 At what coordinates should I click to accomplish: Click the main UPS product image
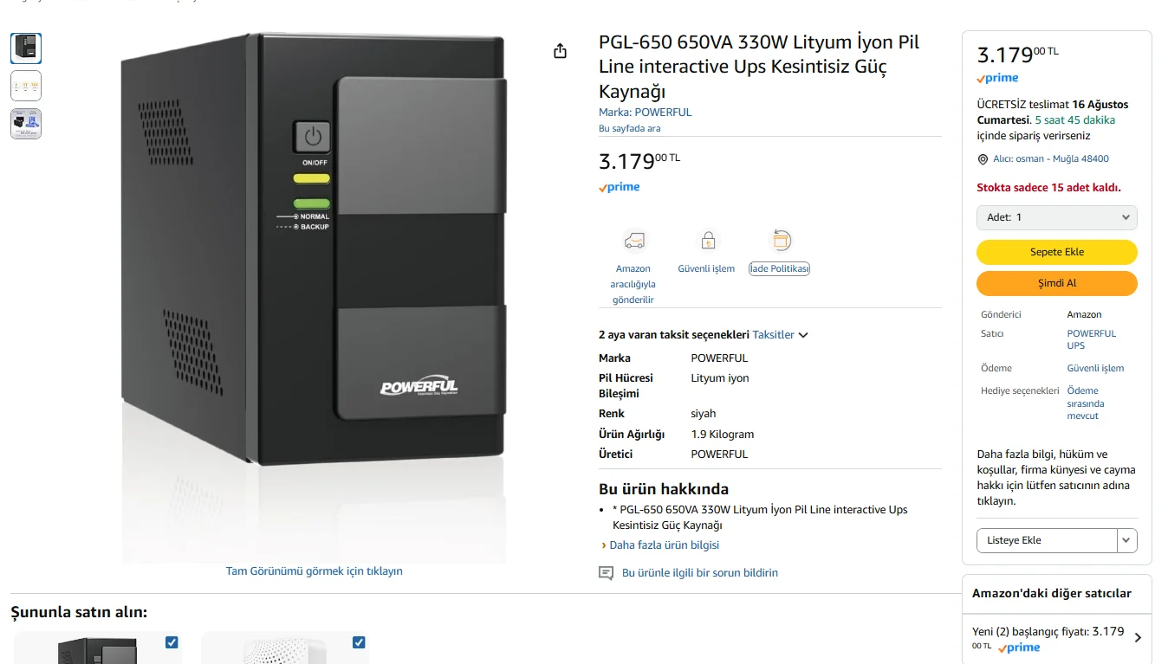pos(314,299)
